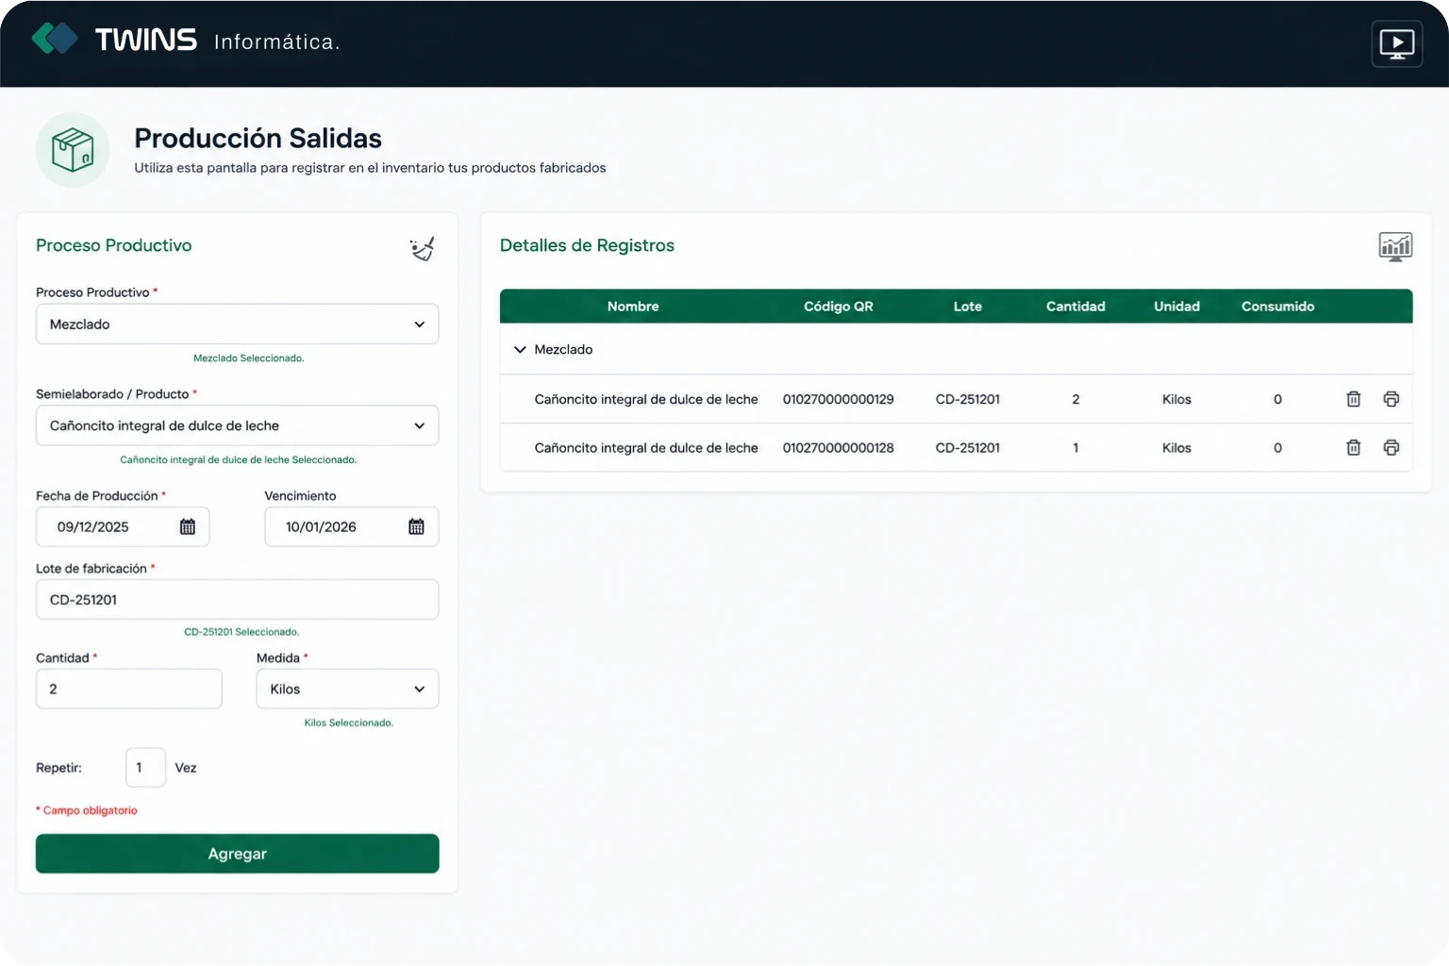Click the product name in row 010270000000128
This screenshot has height=966, width=1449.
646,447
